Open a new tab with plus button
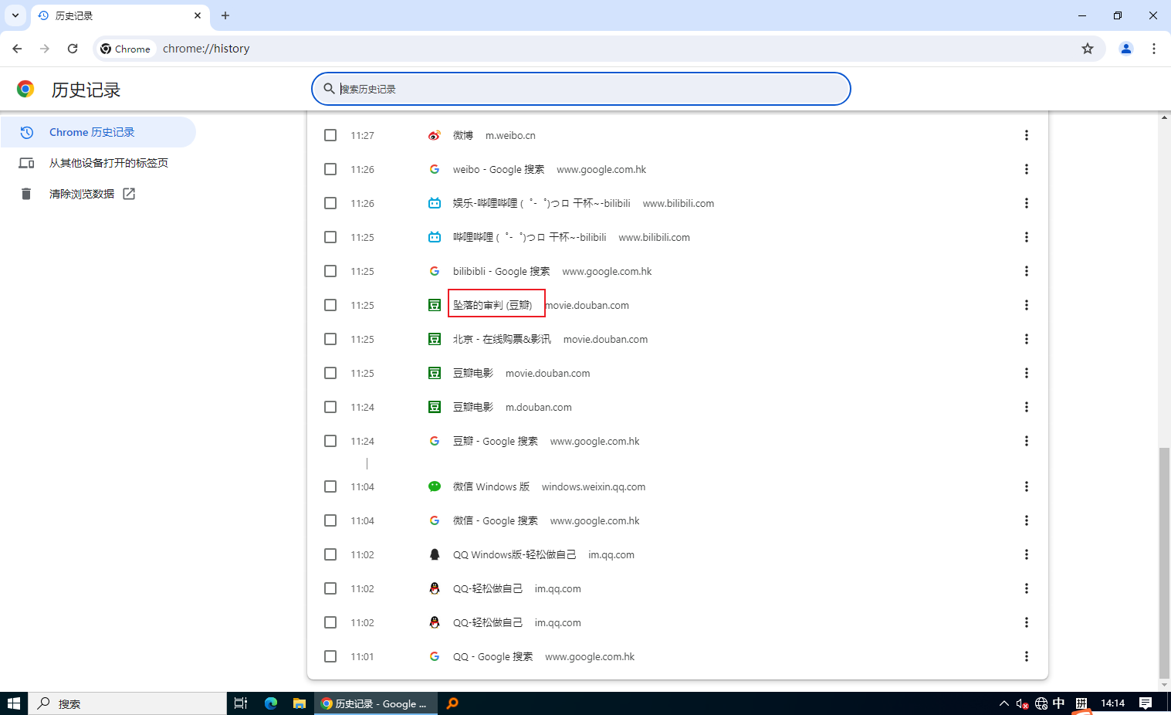 225,15
